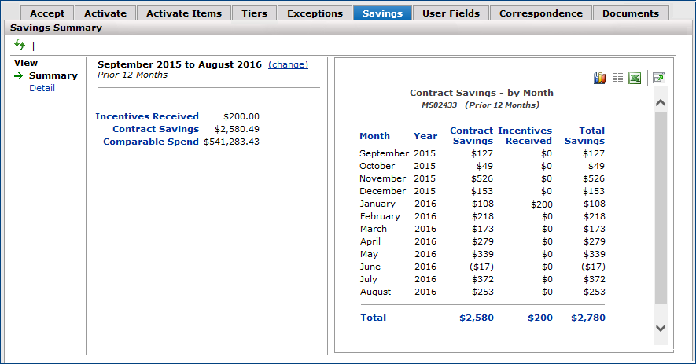The image size is (696, 364).
Task: Select the User Fields tab
Action: (x=451, y=13)
